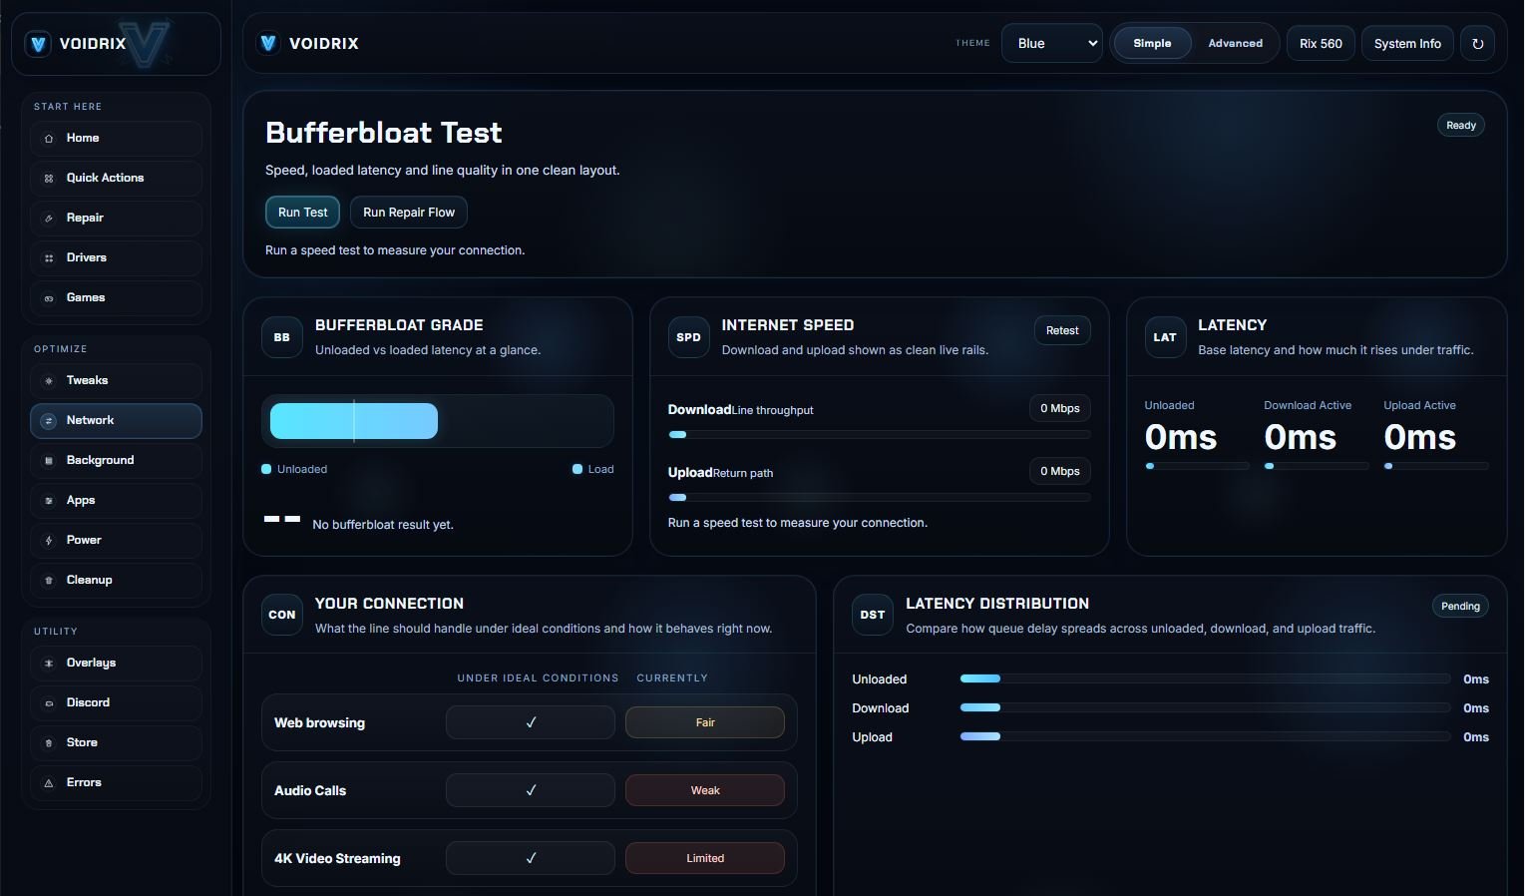1525x896 pixels.
Task: Click Upload distribution bar row
Action: coord(1205,736)
